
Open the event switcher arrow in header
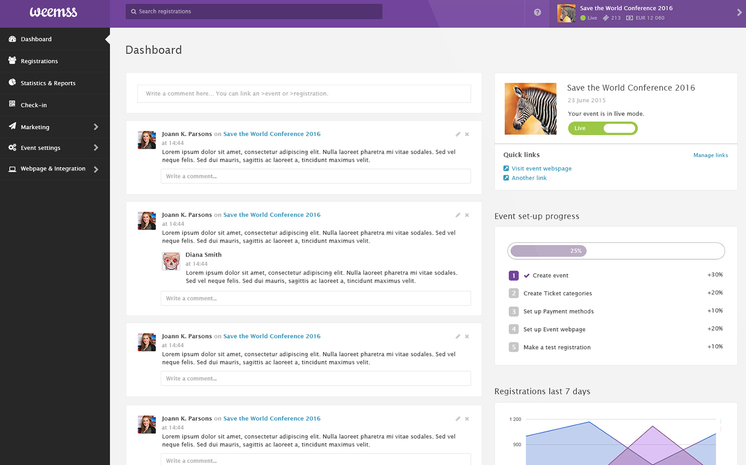739,13
